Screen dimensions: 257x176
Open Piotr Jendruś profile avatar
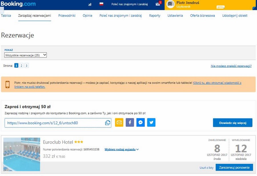click(x=170, y=4)
